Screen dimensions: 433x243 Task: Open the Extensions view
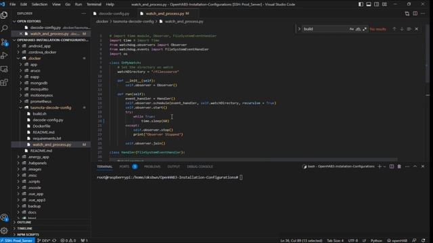pyautogui.click(x=4, y=82)
